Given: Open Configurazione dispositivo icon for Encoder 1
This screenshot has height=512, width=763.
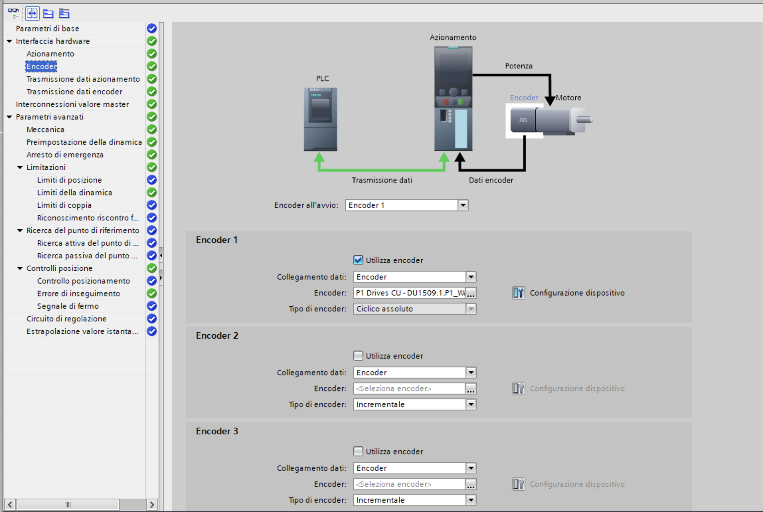Looking at the screenshot, I should coord(518,293).
